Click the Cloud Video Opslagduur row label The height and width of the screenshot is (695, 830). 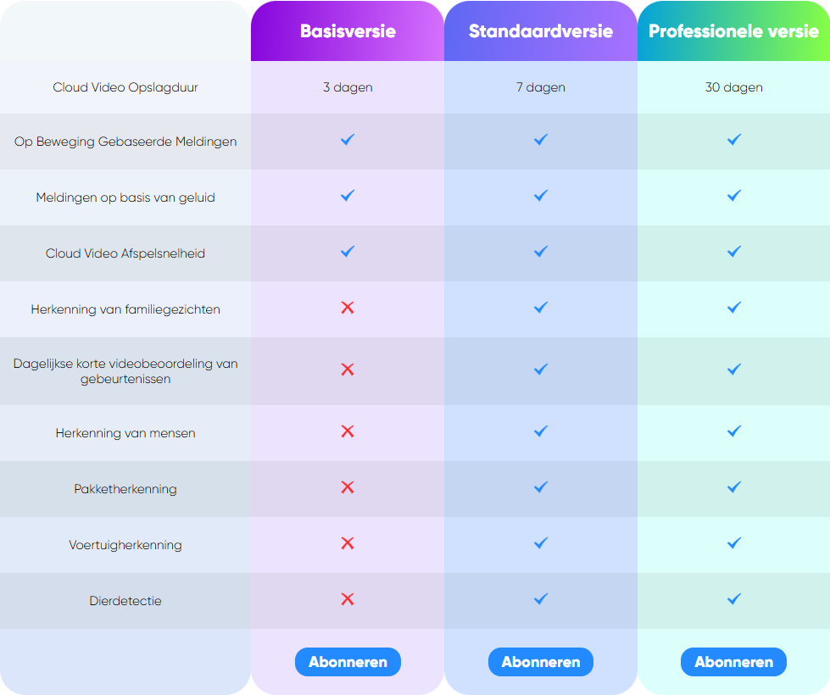click(x=125, y=87)
